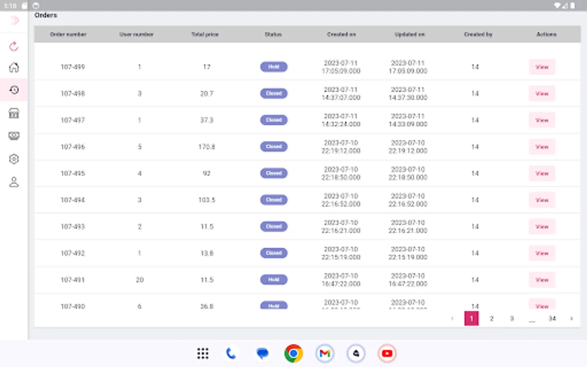Click the User number column header
Screen dimensions: 587x367
[137, 34]
